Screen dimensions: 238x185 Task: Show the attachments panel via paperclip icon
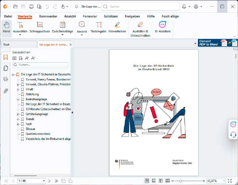(x=6, y=91)
